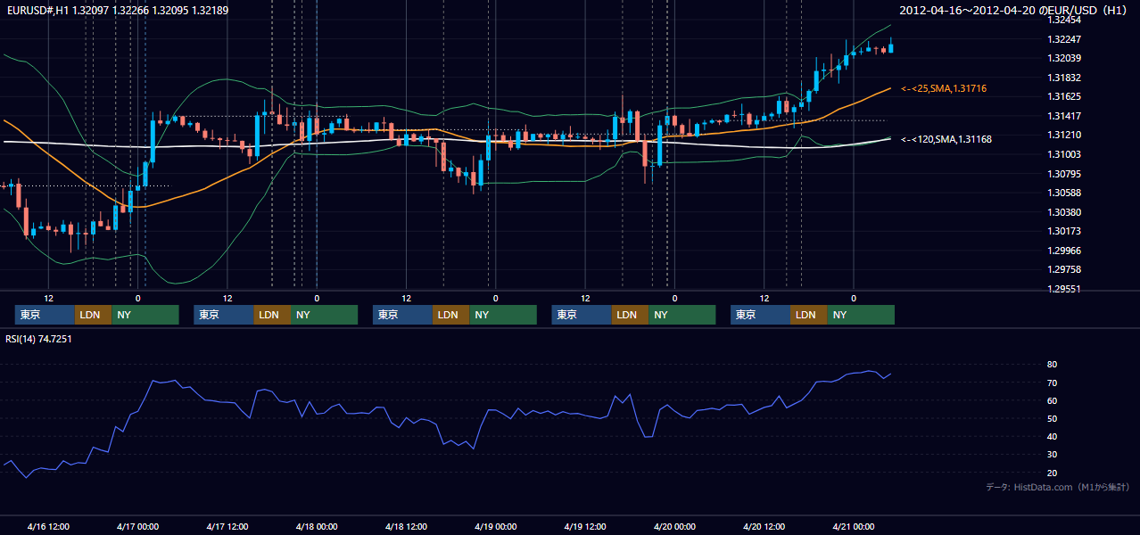Click the 東京 session block for 4/16
Screen dimensions: 1140x535
(45, 315)
